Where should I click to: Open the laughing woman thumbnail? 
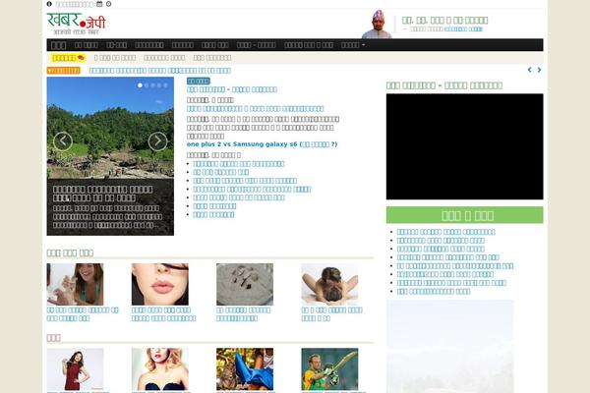click(76, 284)
